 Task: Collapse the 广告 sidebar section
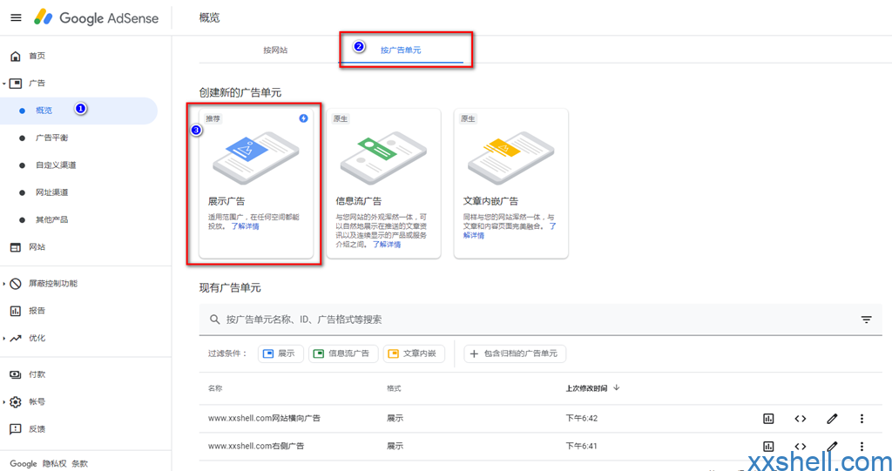coord(4,84)
